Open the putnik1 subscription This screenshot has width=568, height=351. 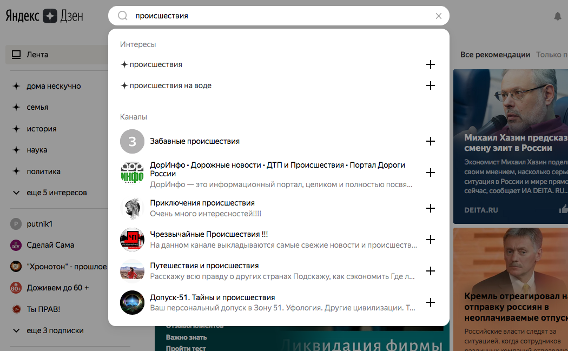(39, 224)
